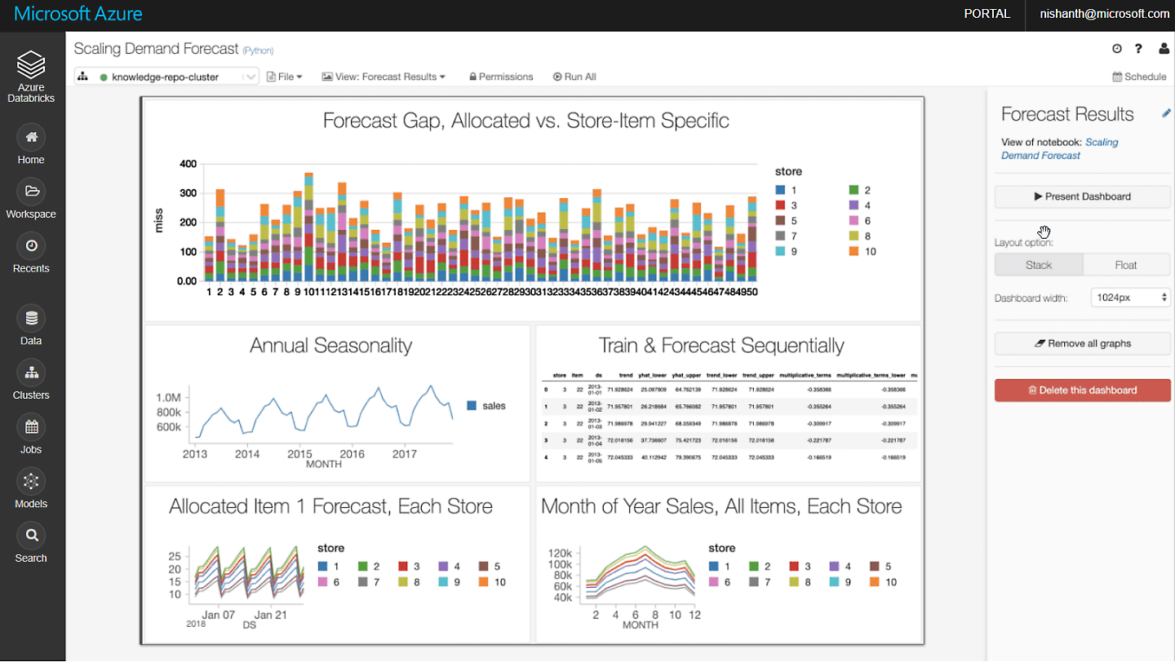Click the help question mark icon
1175x662 pixels.
[x=1138, y=49]
